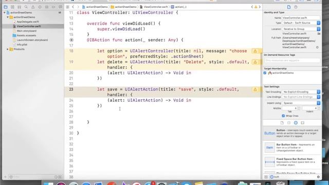Click the Name input field
The width and height of the screenshot is (329, 185).
301,18
